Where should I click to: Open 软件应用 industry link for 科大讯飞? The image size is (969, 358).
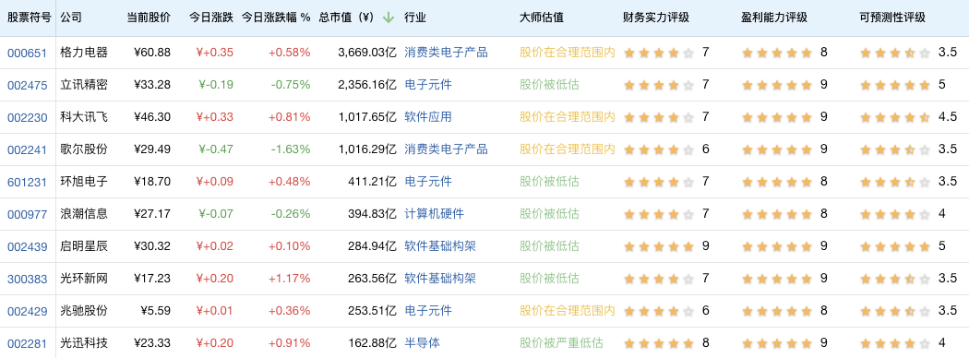[x=427, y=117]
